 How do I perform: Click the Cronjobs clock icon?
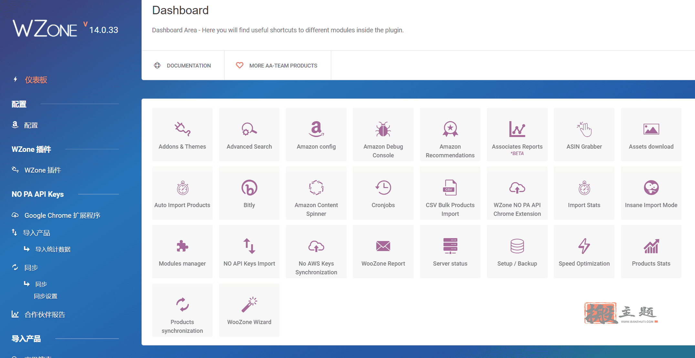[383, 187]
